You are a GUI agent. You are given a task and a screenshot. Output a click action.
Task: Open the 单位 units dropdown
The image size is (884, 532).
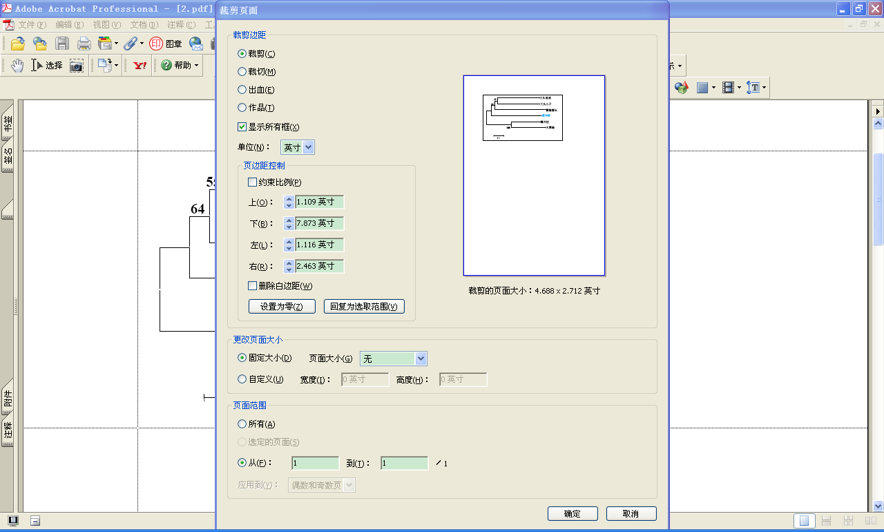[x=298, y=147]
